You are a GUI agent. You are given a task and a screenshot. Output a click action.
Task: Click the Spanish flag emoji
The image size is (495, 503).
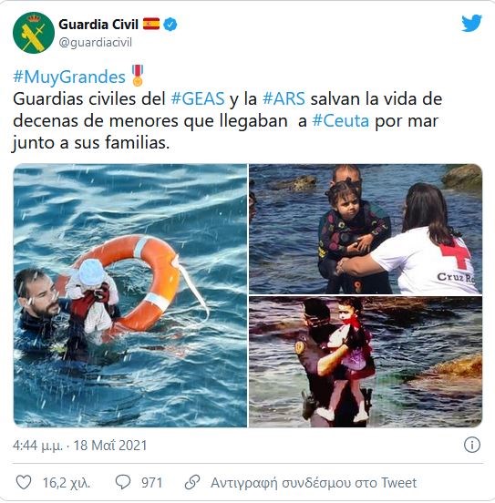click(x=151, y=24)
